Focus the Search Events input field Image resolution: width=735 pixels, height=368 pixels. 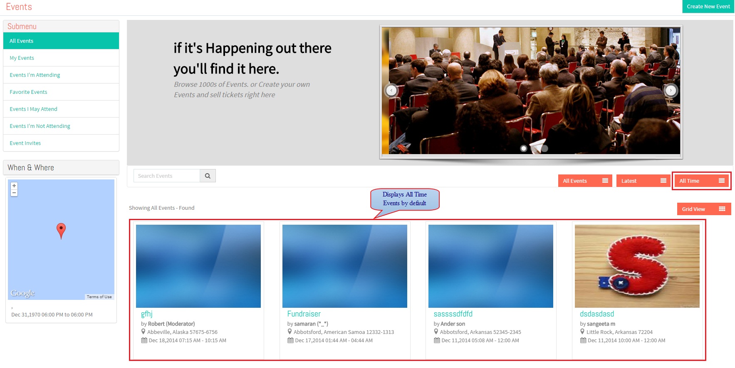167,176
